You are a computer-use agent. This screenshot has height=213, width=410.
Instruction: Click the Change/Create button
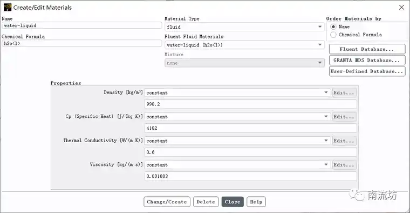pos(167,202)
